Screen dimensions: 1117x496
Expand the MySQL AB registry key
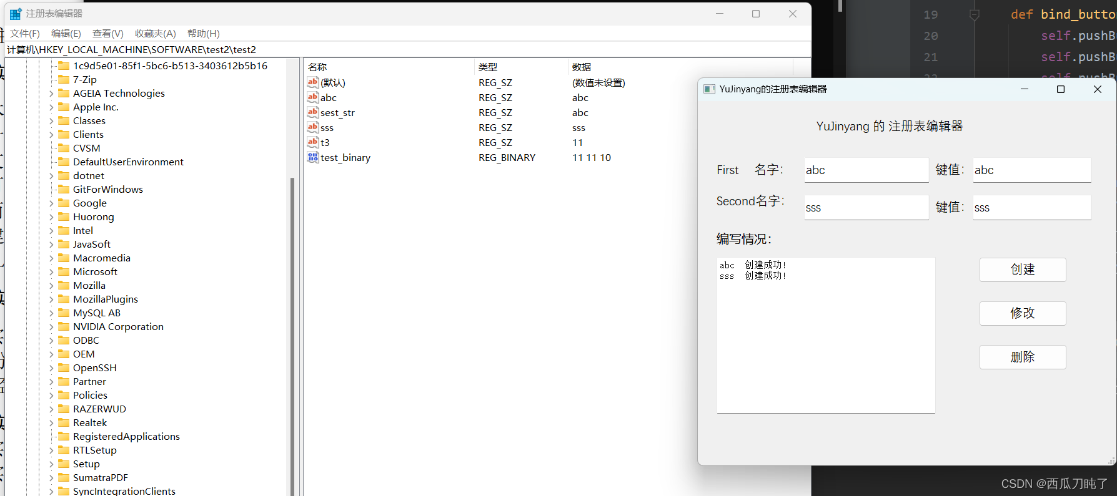(51, 313)
